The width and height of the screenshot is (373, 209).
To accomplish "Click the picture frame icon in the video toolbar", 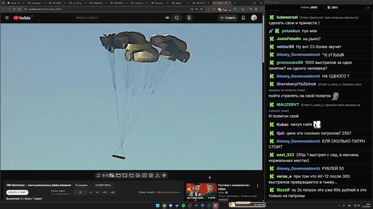I will click(x=125, y=175).
